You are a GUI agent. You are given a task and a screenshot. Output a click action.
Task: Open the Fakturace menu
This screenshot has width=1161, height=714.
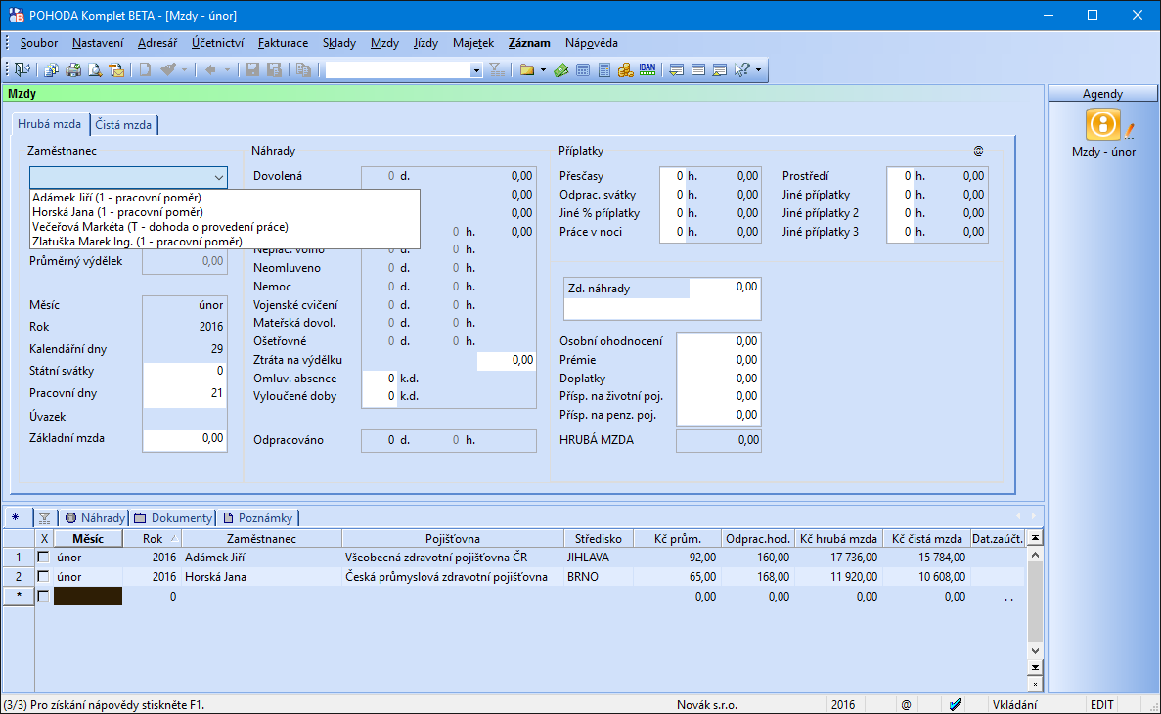coord(283,43)
